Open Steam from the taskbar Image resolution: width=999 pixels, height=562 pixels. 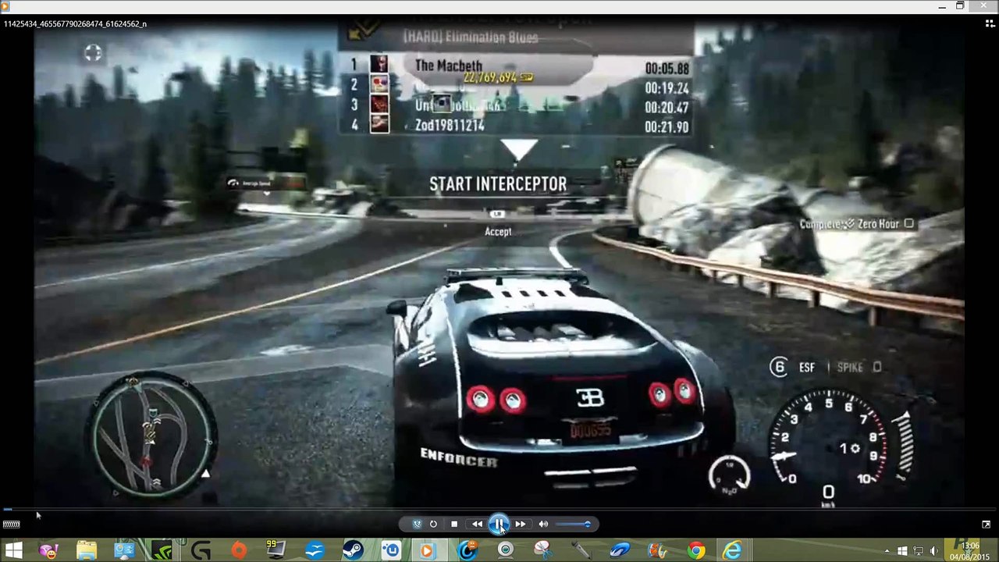pos(352,552)
